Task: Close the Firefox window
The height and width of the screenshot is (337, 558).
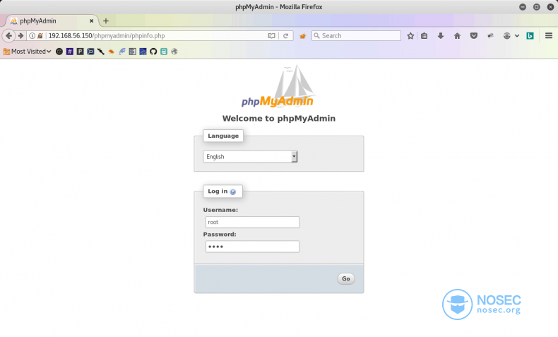Action: coord(550,7)
